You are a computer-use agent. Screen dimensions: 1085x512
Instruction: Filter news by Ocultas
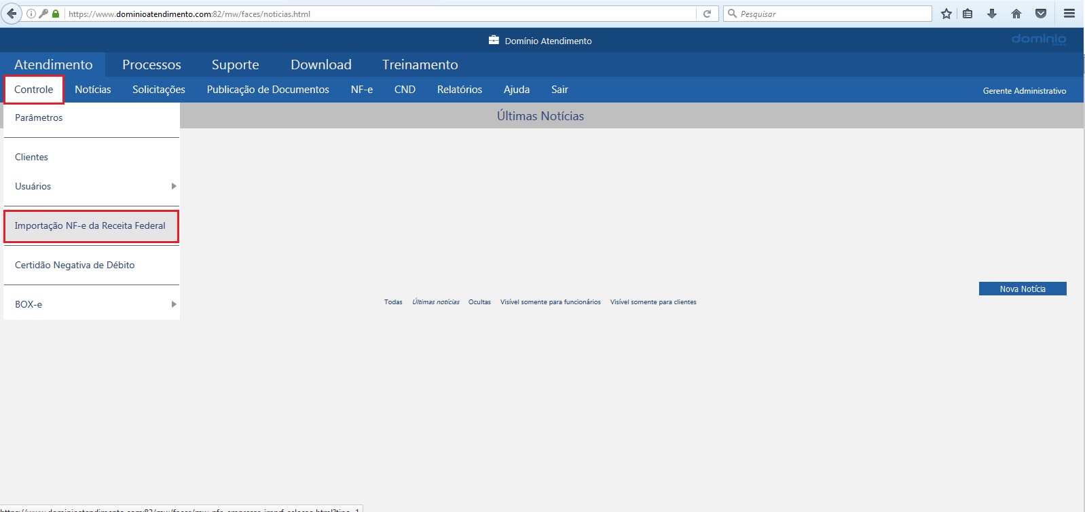(479, 302)
